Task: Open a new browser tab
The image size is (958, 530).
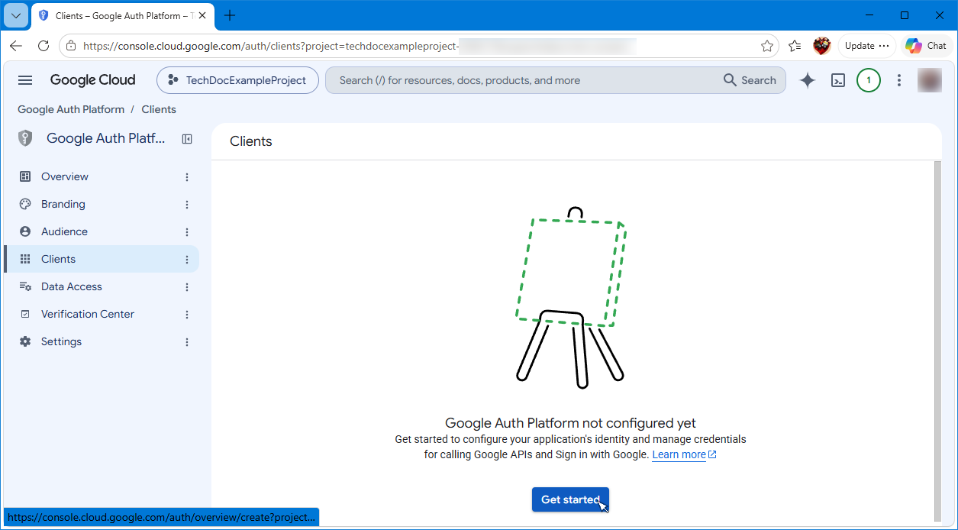Action: (230, 15)
